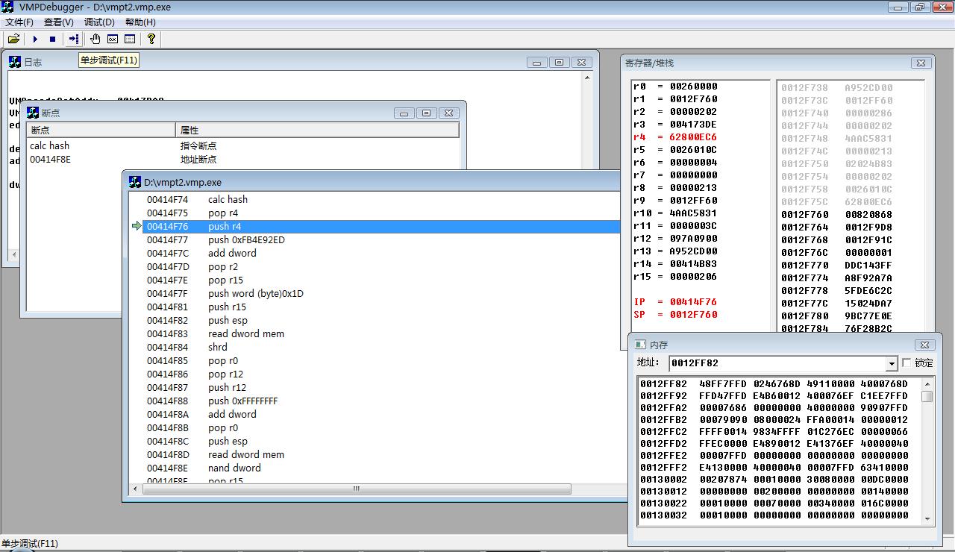Image resolution: width=955 pixels, height=552 pixels.
Task: Select line 00414F88 push 0xFFFFFFFF
Action: [x=381, y=401]
